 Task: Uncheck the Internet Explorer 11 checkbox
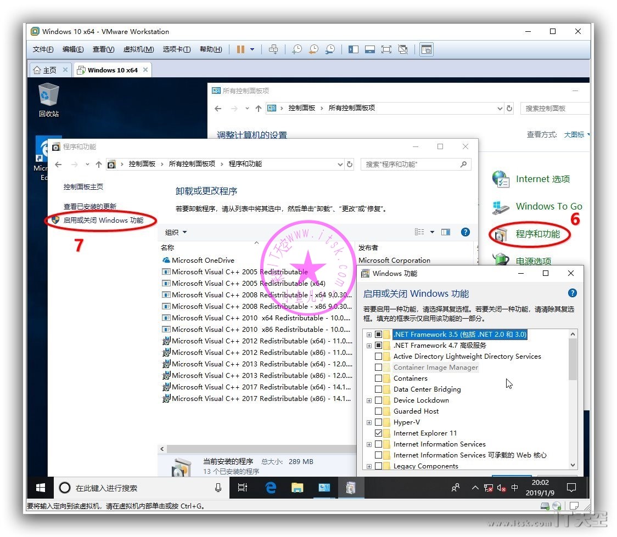click(379, 433)
